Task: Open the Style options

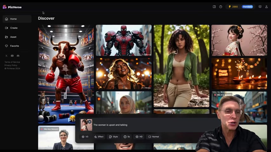Action: pyautogui.click(x=113, y=137)
